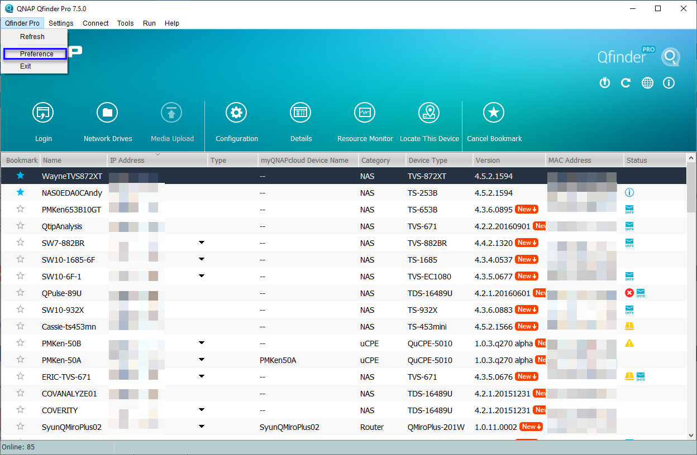Viewport: 697px width, 455px height.
Task: Select Preference in Qfinder Pro menu
Action: (x=35, y=54)
